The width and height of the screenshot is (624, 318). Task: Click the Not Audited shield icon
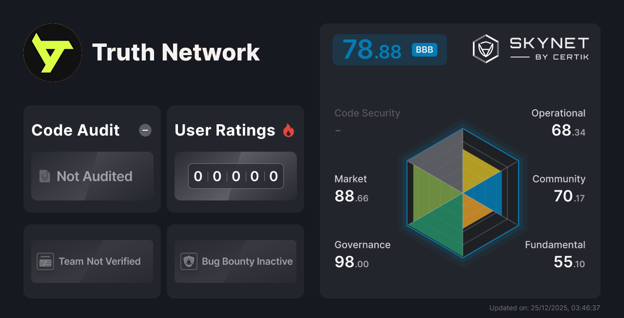(44, 177)
